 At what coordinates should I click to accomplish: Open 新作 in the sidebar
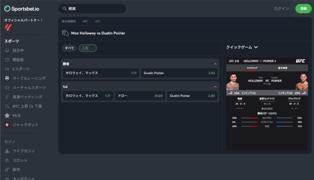coord(17,170)
